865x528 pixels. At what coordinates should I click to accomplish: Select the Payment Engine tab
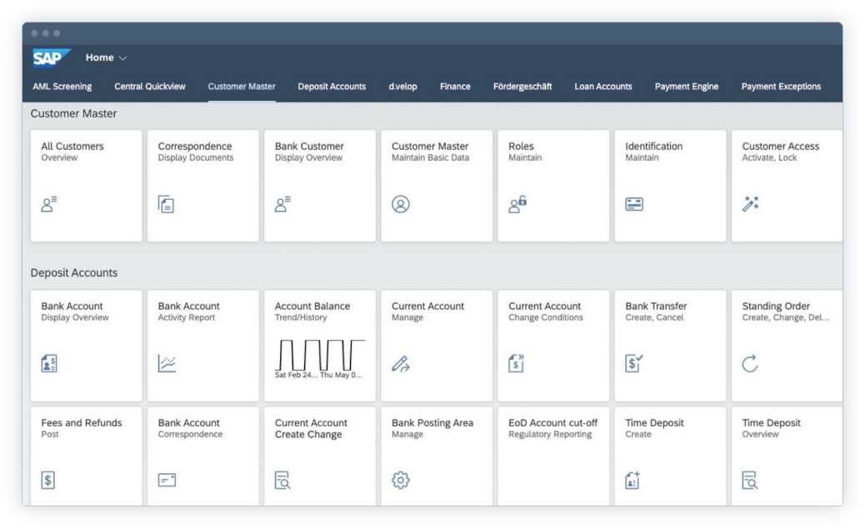click(x=686, y=87)
